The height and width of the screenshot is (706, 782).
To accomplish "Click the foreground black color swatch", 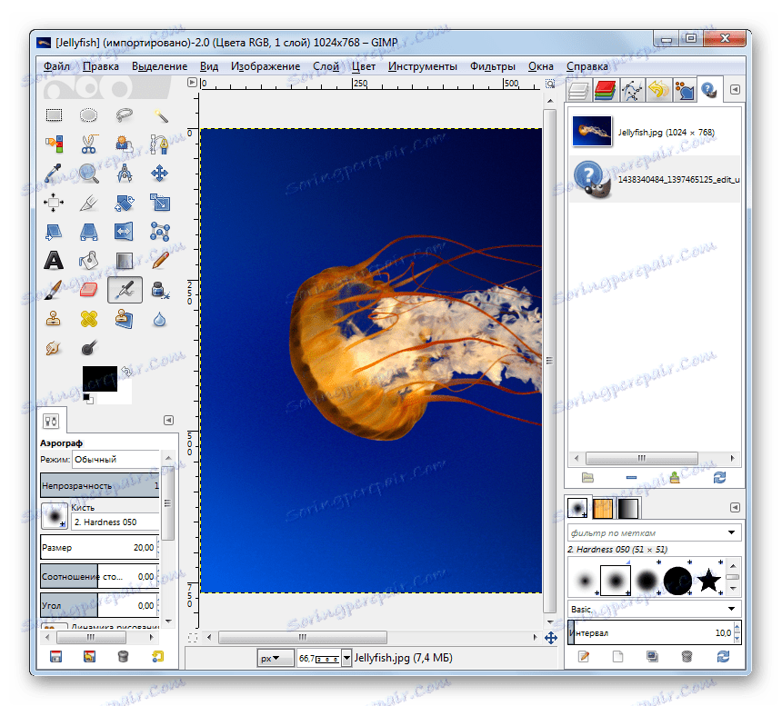I will click(x=100, y=379).
